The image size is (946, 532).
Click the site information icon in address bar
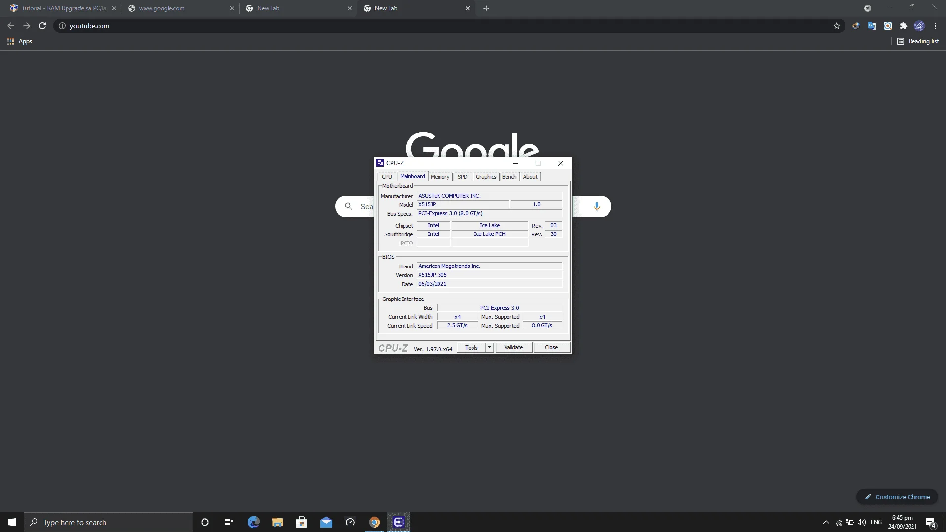62,26
